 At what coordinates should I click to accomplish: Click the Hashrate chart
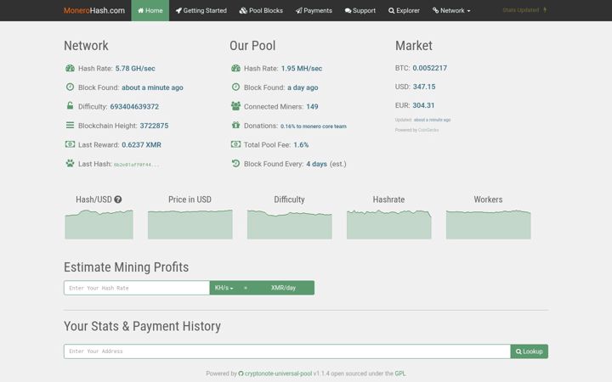[389, 224]
